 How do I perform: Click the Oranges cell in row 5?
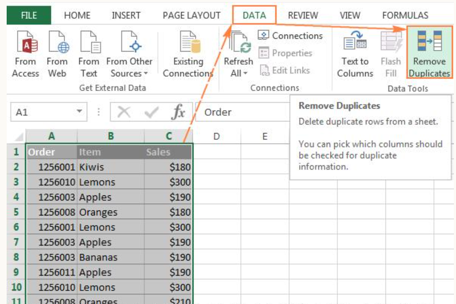point(111,212)
